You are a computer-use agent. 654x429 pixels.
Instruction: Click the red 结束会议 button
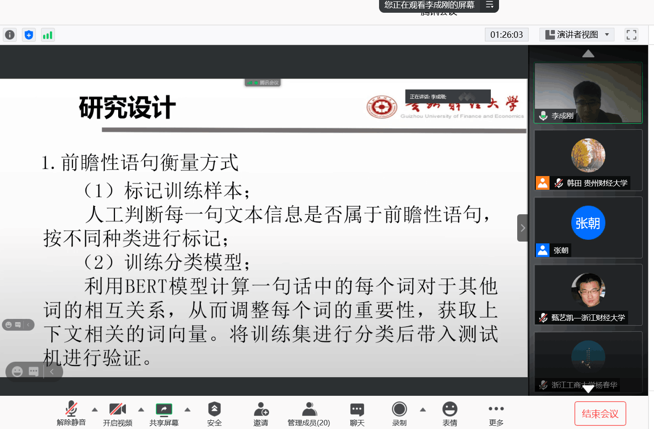tap(600, 414)
